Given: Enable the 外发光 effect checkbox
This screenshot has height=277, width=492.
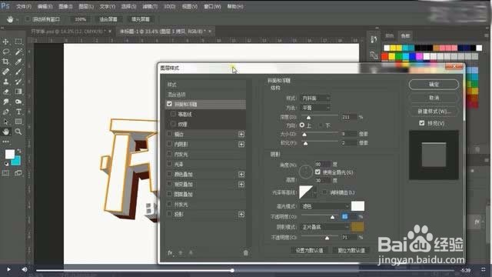Looking at the screenshot, I should click(169, 204).
